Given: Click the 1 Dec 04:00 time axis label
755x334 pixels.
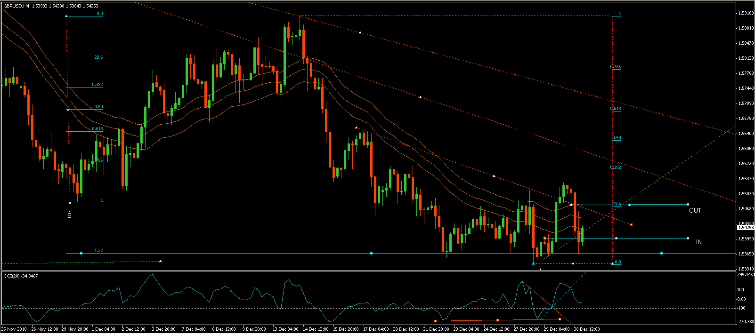Looking at the screenshot, I should (104, 329).
